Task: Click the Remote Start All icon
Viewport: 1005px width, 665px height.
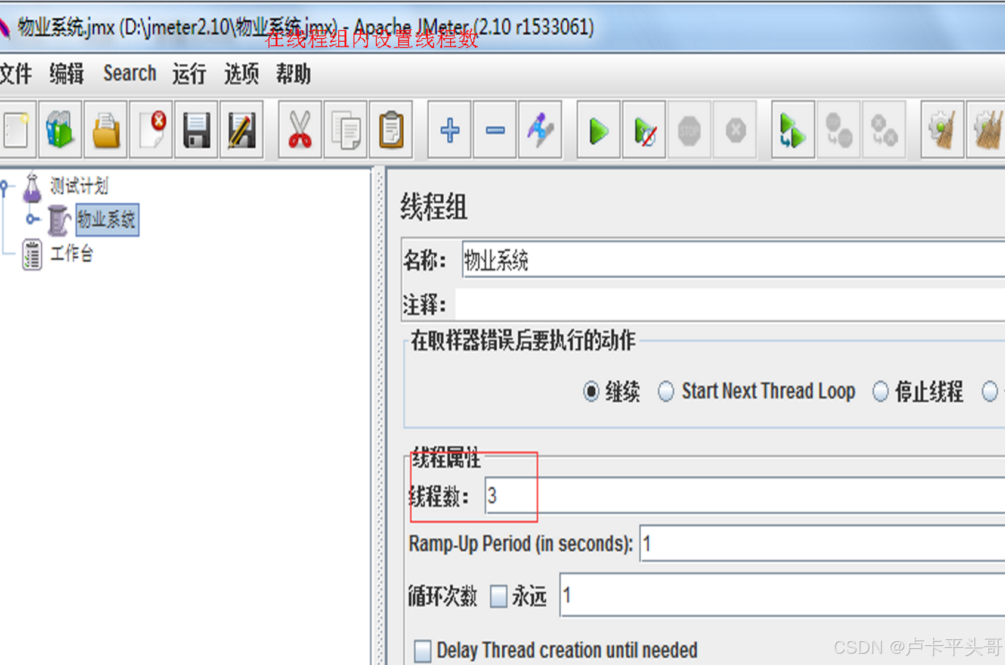Action: pyautogui.click(x=793, y=130)
